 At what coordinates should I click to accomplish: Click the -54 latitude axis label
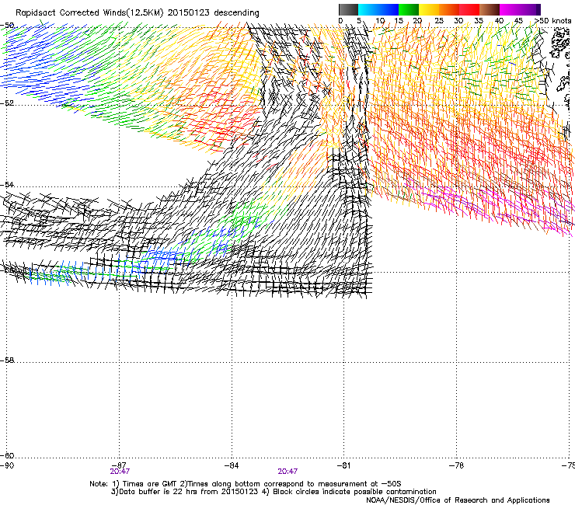coord(7,184)
